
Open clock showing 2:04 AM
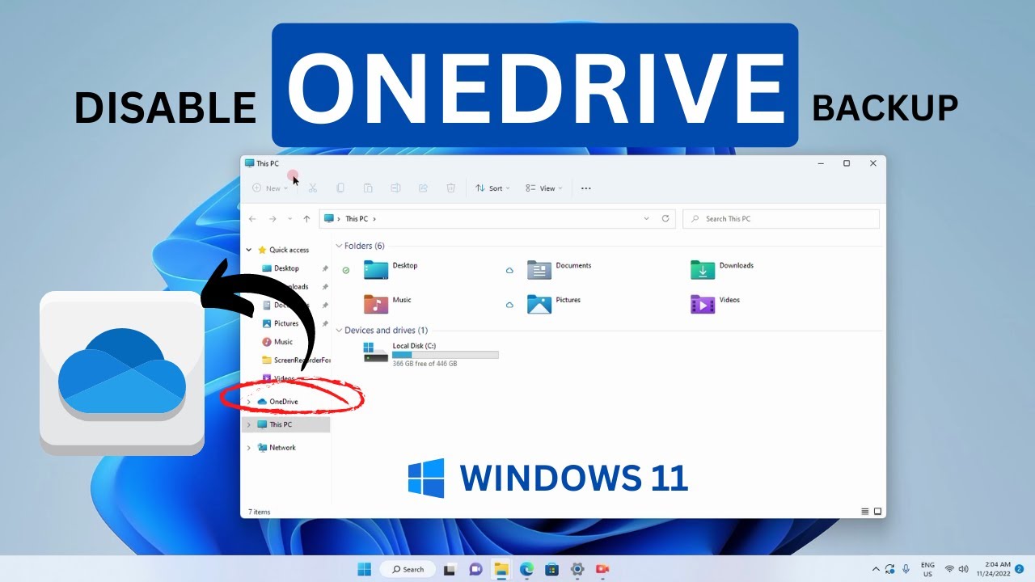[992, 569]
